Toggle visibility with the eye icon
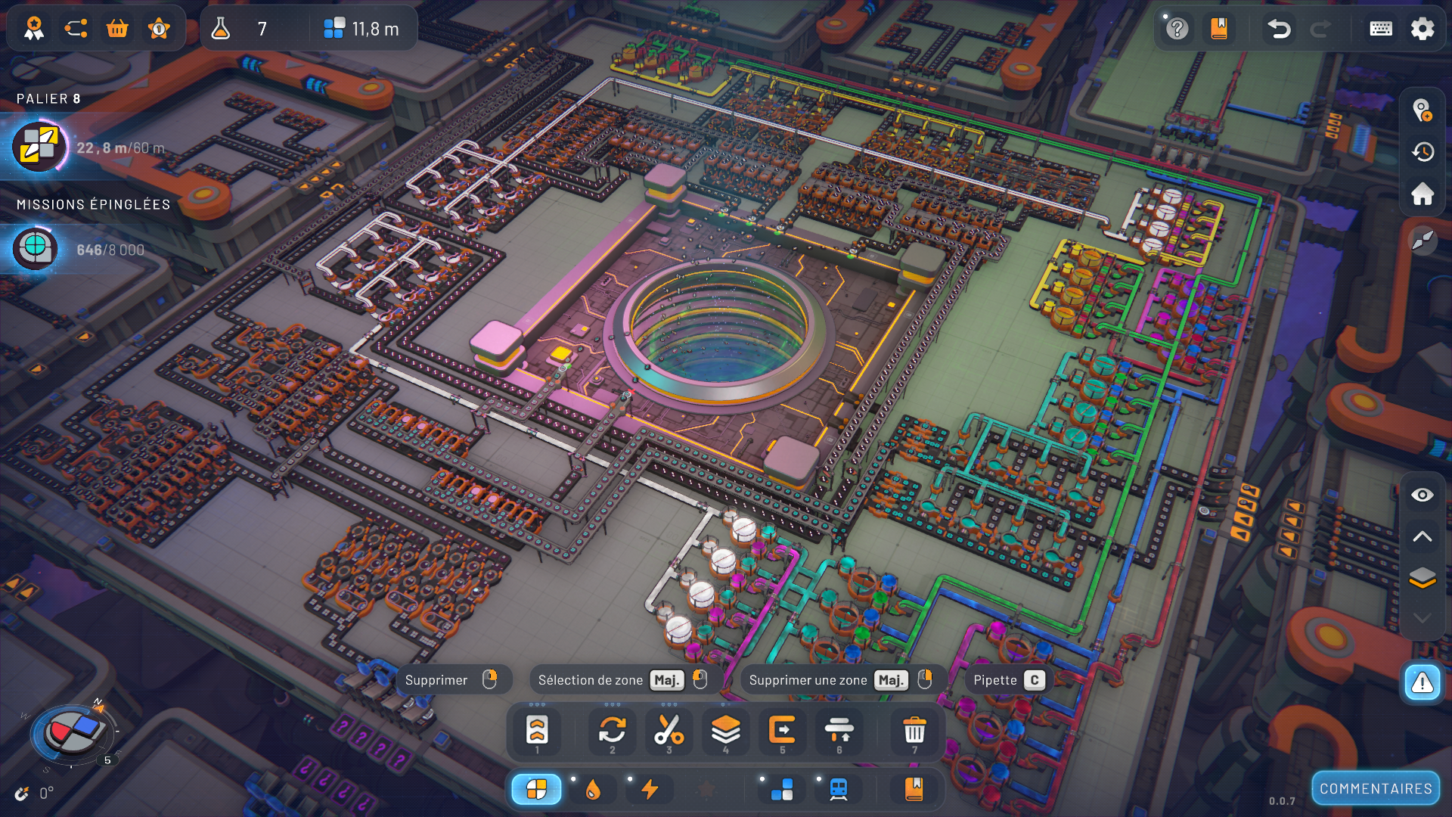 coord(1422,495)
